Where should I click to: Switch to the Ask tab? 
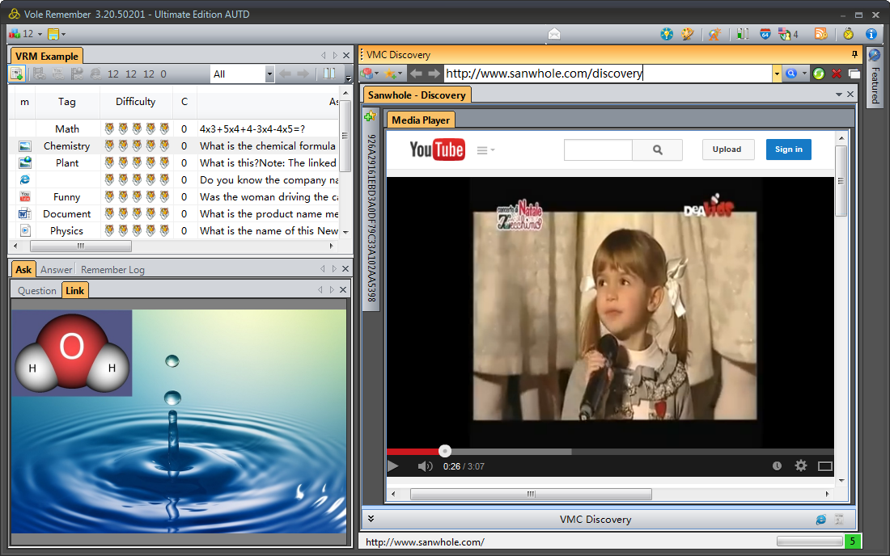pyautogui.click(x=23, y=270)
